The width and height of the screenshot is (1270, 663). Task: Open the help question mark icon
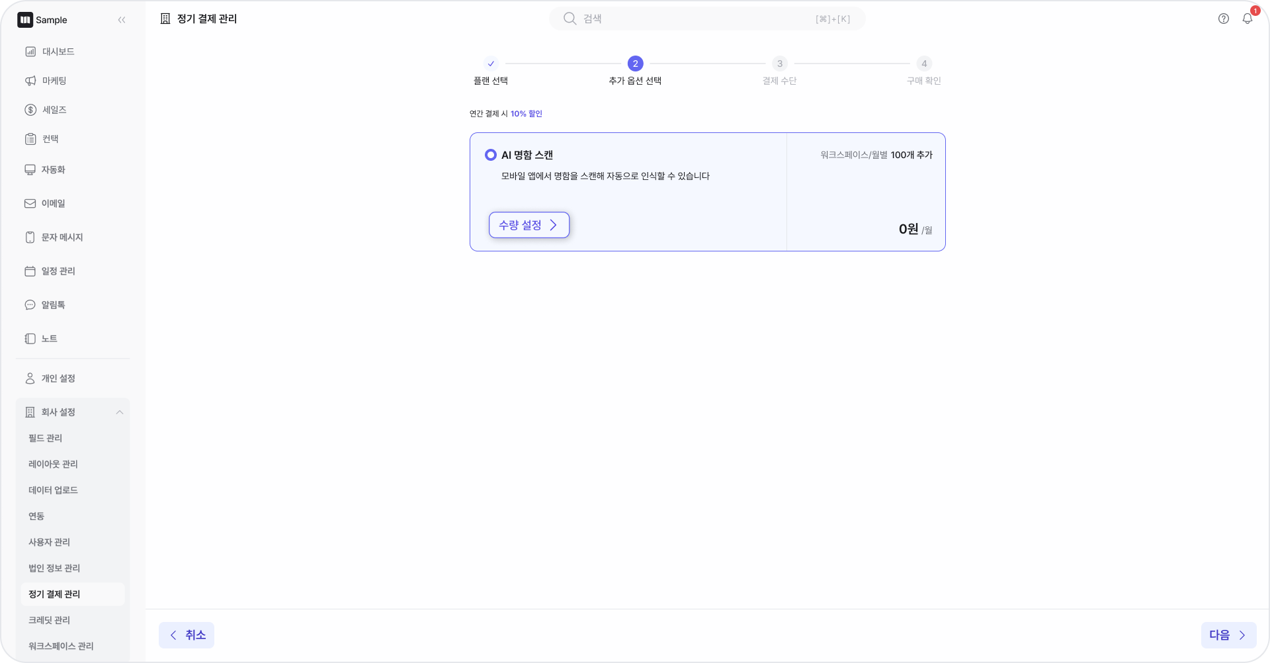pyautogui.click(x=1223, y=19)
